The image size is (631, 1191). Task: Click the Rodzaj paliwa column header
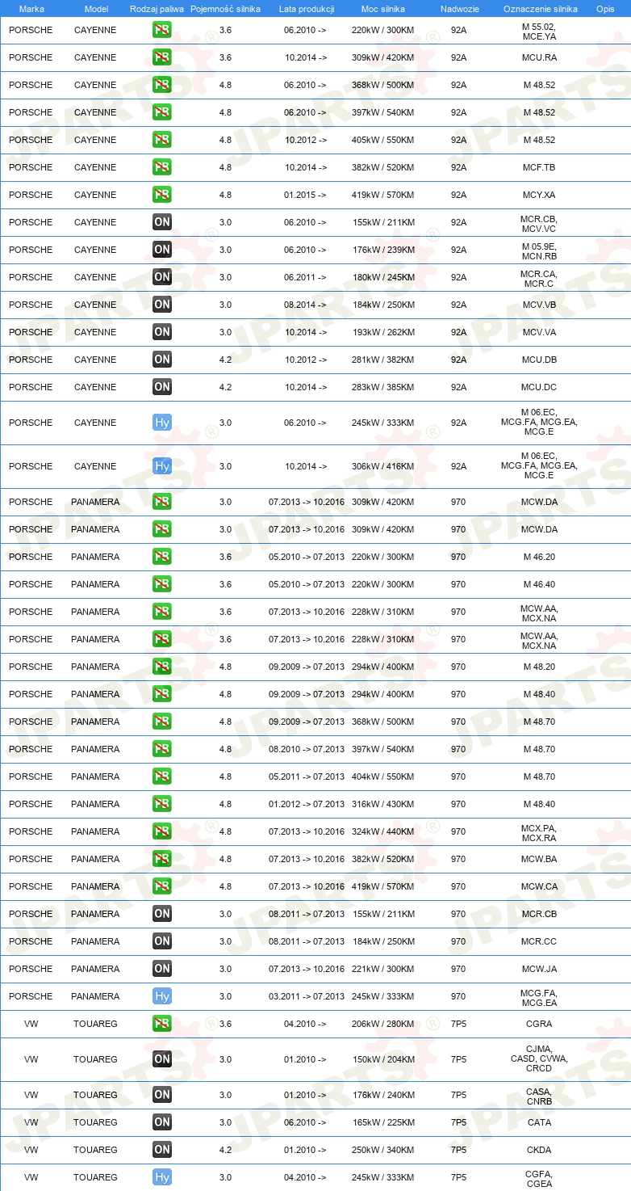pyautogui.click(x=157, y=9)
